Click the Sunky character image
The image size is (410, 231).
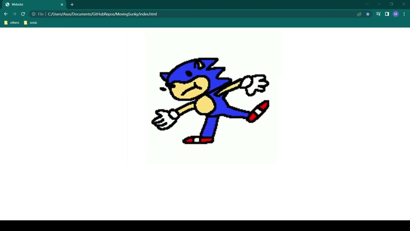tap(210, 100)
